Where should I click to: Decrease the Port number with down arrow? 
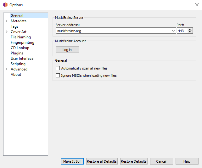190,32
